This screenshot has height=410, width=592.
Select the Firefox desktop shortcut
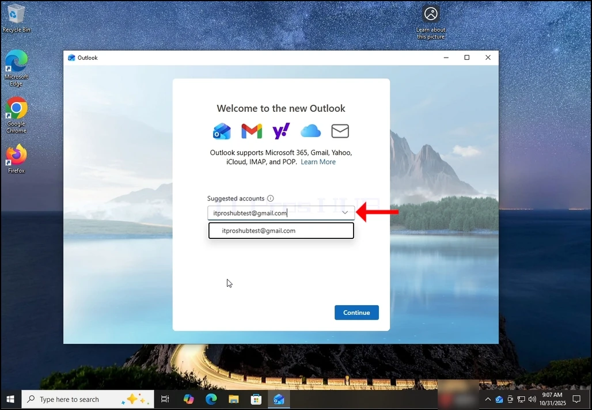pyautogui.click(x=16, y=158)
